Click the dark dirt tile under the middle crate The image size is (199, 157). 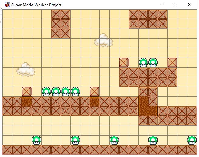coord(95,101)
